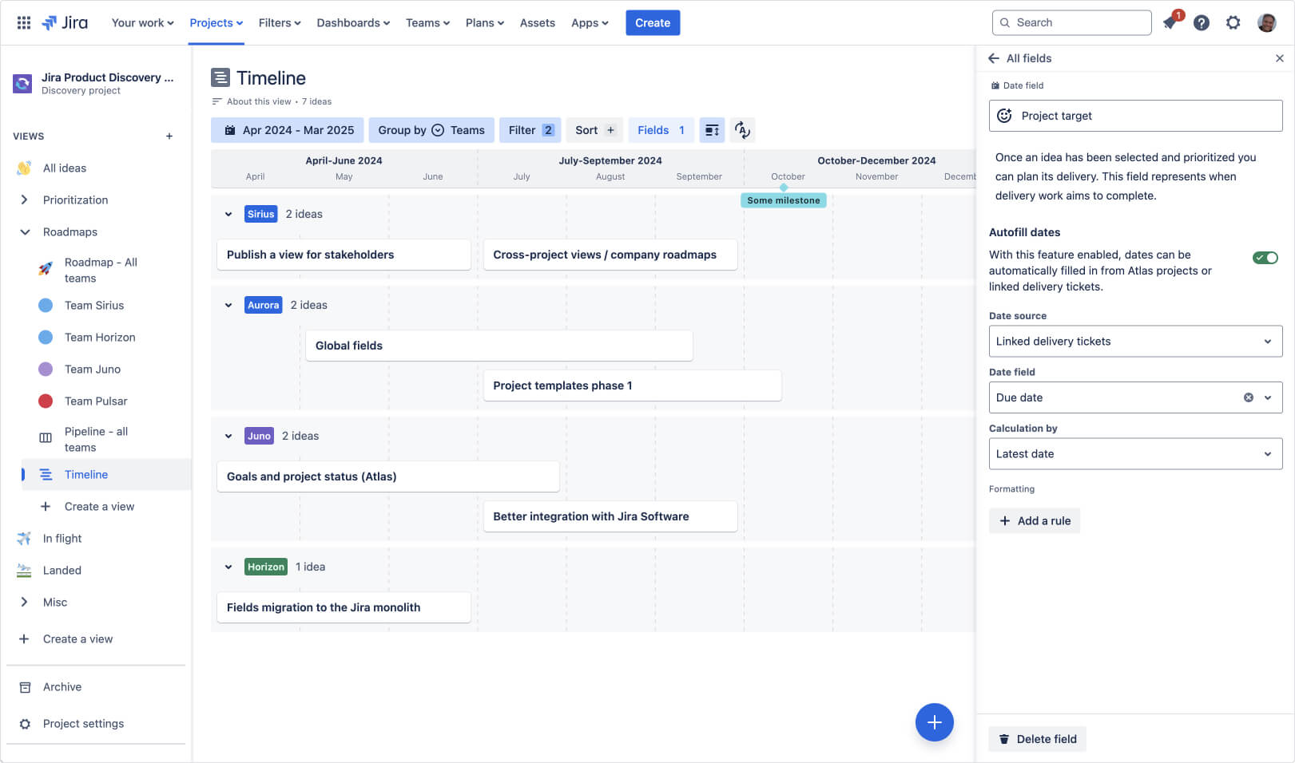Open the Filter button with 2 filters
1295x763 pixels.
(530, 130)
